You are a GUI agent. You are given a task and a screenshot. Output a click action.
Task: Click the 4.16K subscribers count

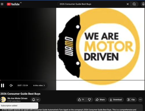14,101
